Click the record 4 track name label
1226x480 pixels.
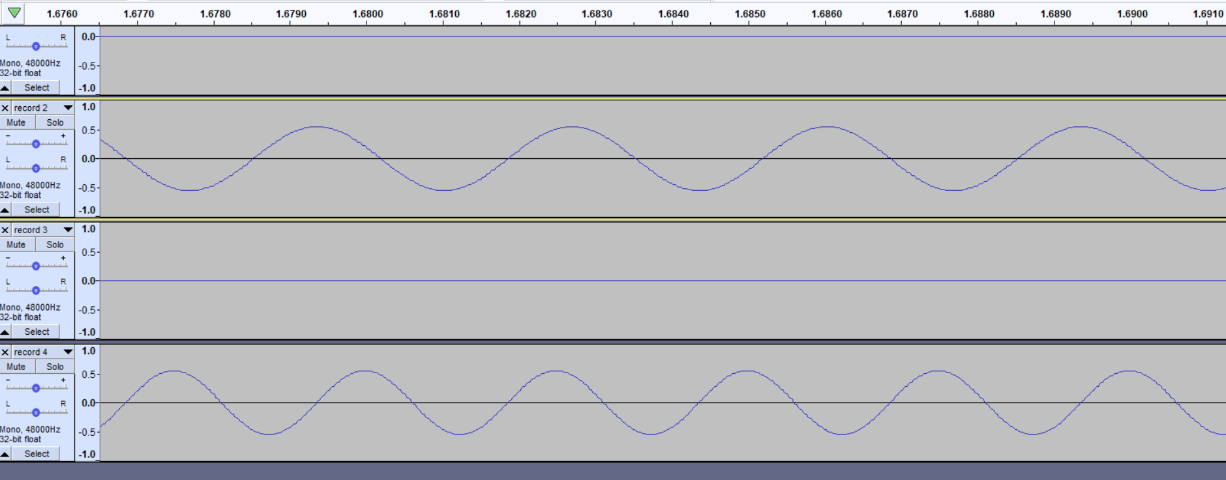coord(31,352)
